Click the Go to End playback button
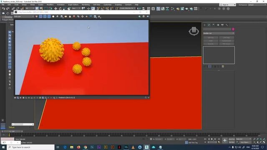Image resolution: width=267 pixels, height=150 pixels. point(219,139)
